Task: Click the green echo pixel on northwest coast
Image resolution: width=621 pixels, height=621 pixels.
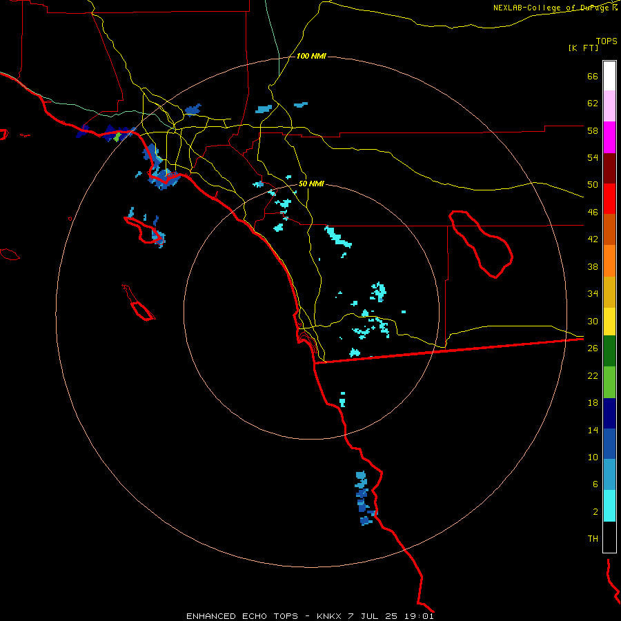Action: pos(117,137)
